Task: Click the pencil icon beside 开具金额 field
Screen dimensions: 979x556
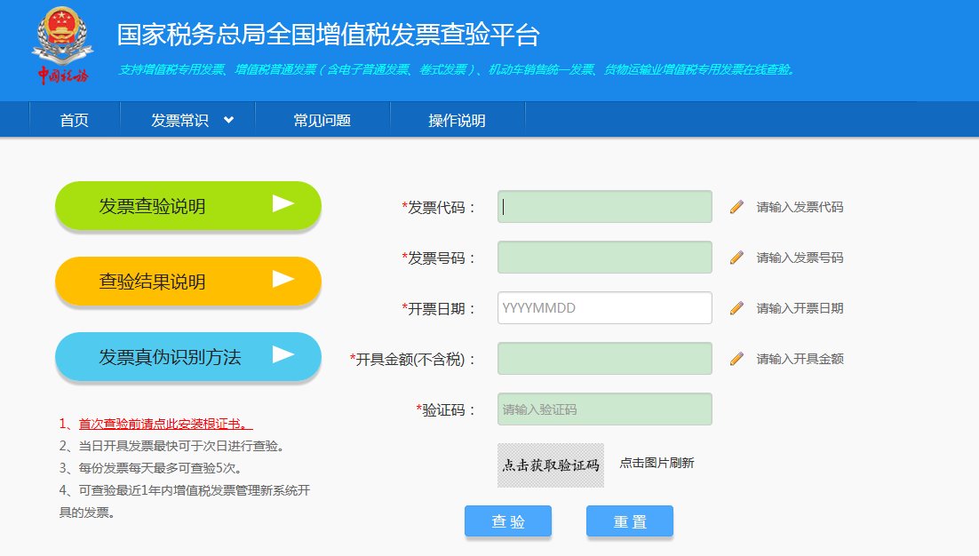Action: 736,358
